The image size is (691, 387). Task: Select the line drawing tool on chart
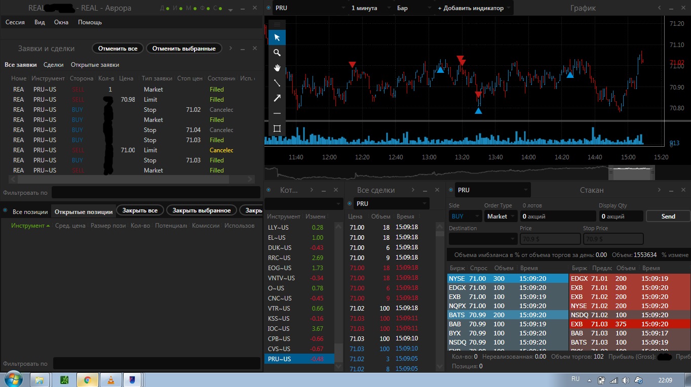277,83
